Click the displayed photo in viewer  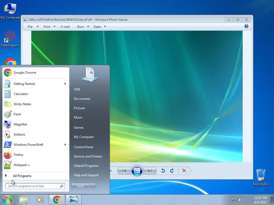137,96
